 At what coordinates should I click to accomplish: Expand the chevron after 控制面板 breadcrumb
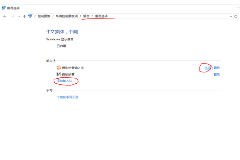click(53, 16)
